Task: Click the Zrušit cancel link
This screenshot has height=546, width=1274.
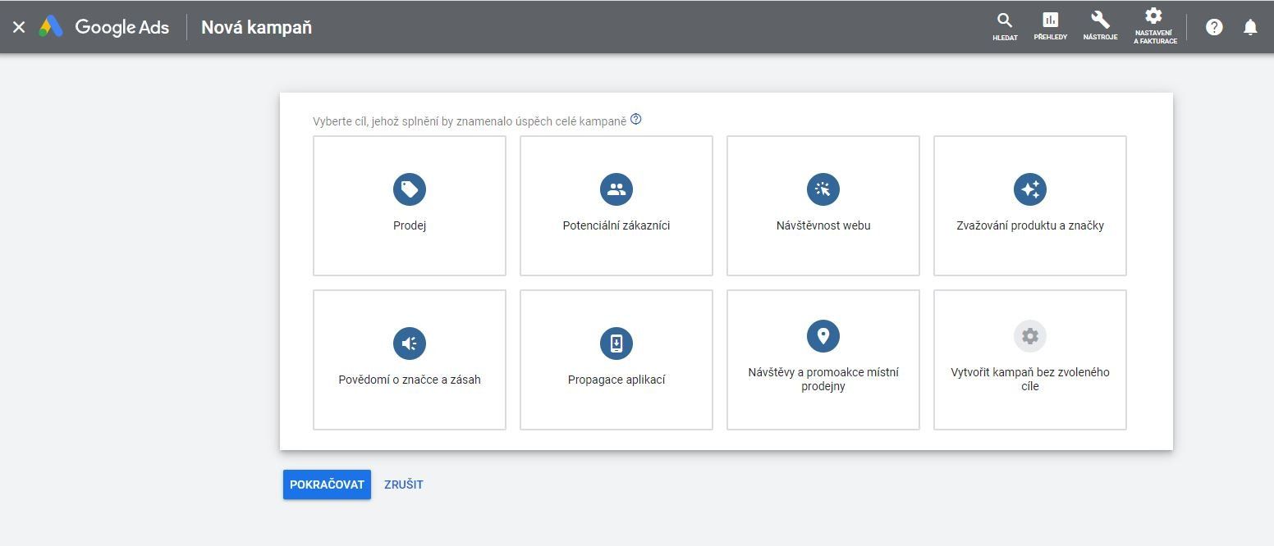Action: (404, 485)
